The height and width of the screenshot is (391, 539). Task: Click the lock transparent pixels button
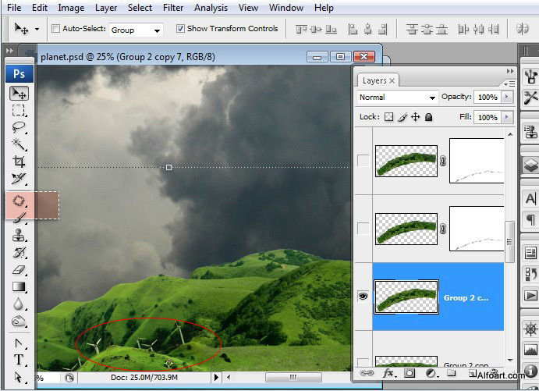[x=388, y=117]
